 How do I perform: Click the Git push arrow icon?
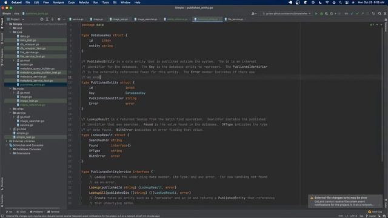[x=363, y=13]
